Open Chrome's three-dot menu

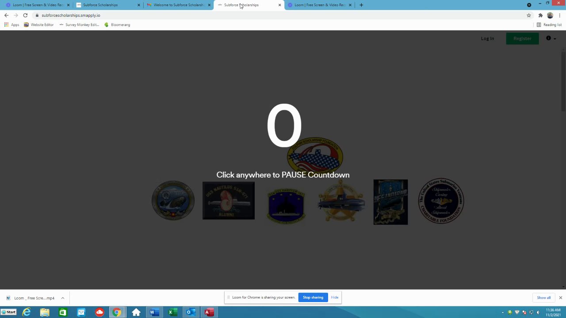[x=560, y=15]
